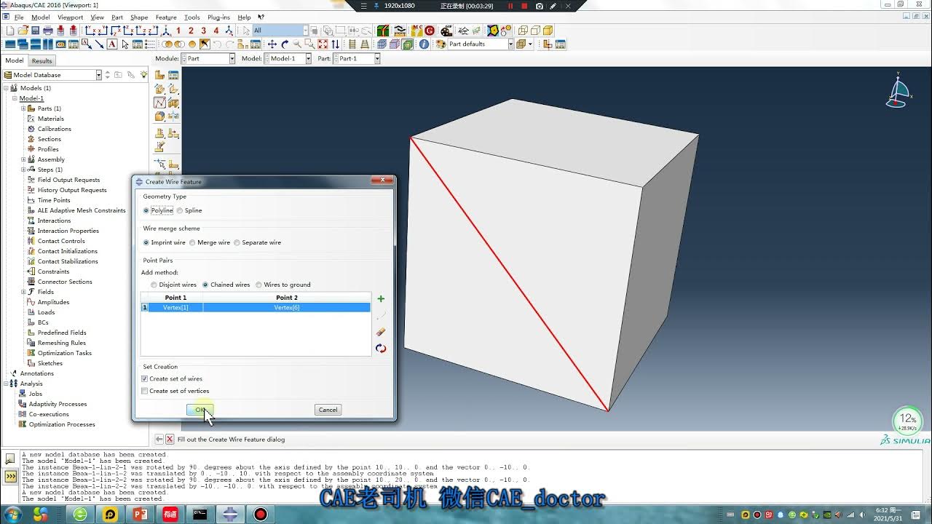
Task: Select the Spline geometry type
Action: pos(180,210)
